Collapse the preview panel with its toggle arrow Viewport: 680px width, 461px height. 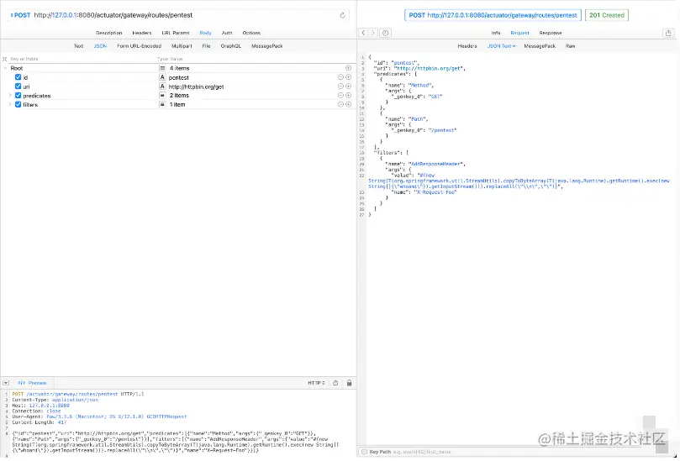tap(6, 383)
